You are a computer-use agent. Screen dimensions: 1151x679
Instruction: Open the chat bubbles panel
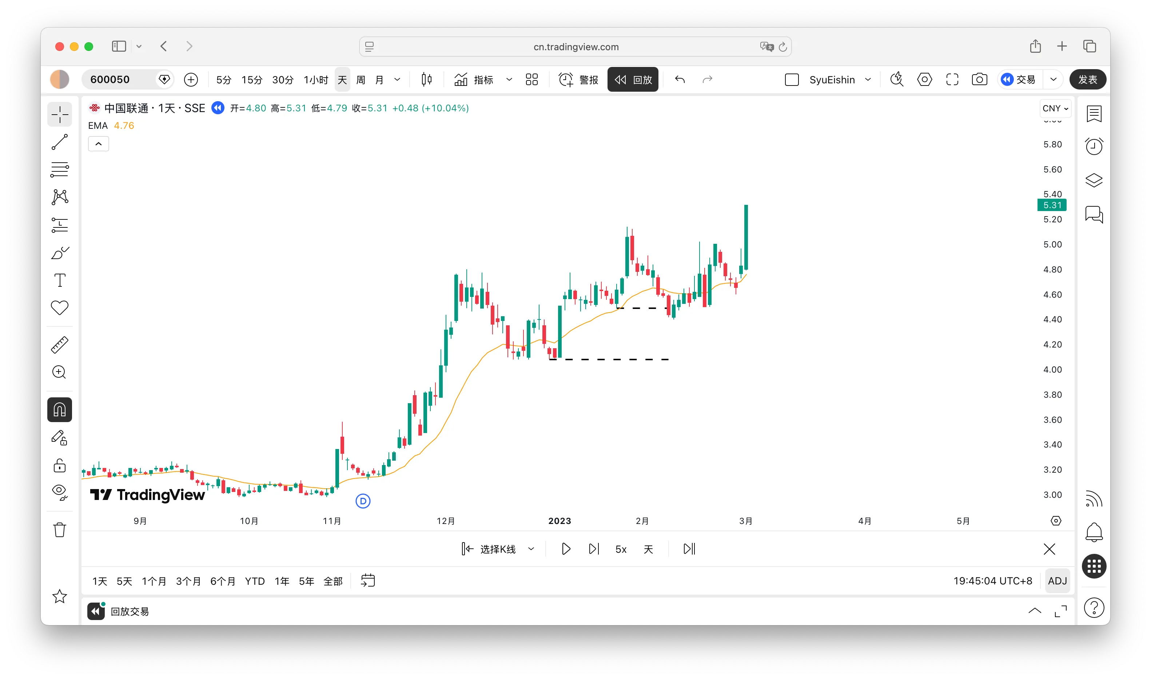(x=1094, y=214)
